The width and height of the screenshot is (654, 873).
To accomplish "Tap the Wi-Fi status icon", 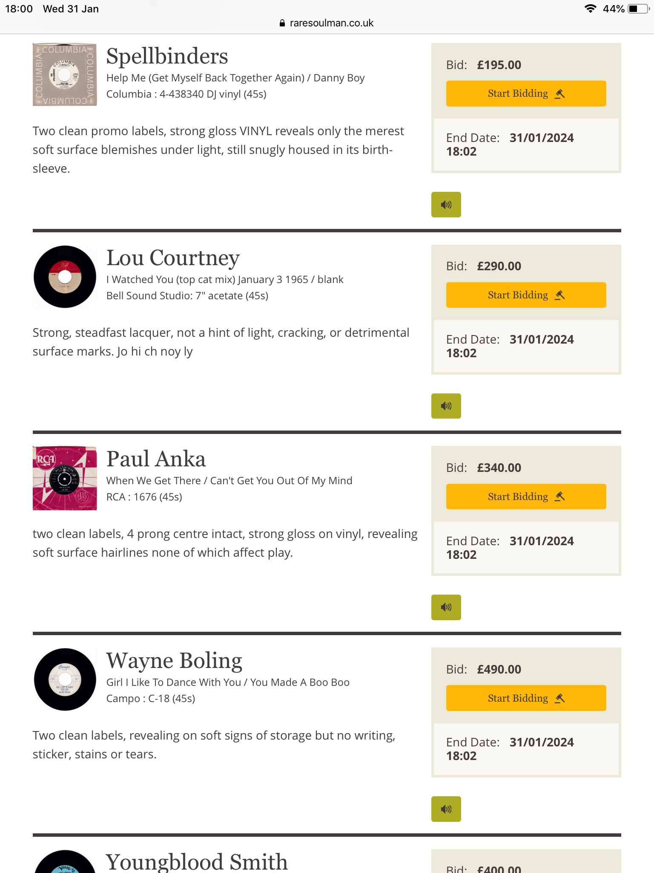I will 590,9.
